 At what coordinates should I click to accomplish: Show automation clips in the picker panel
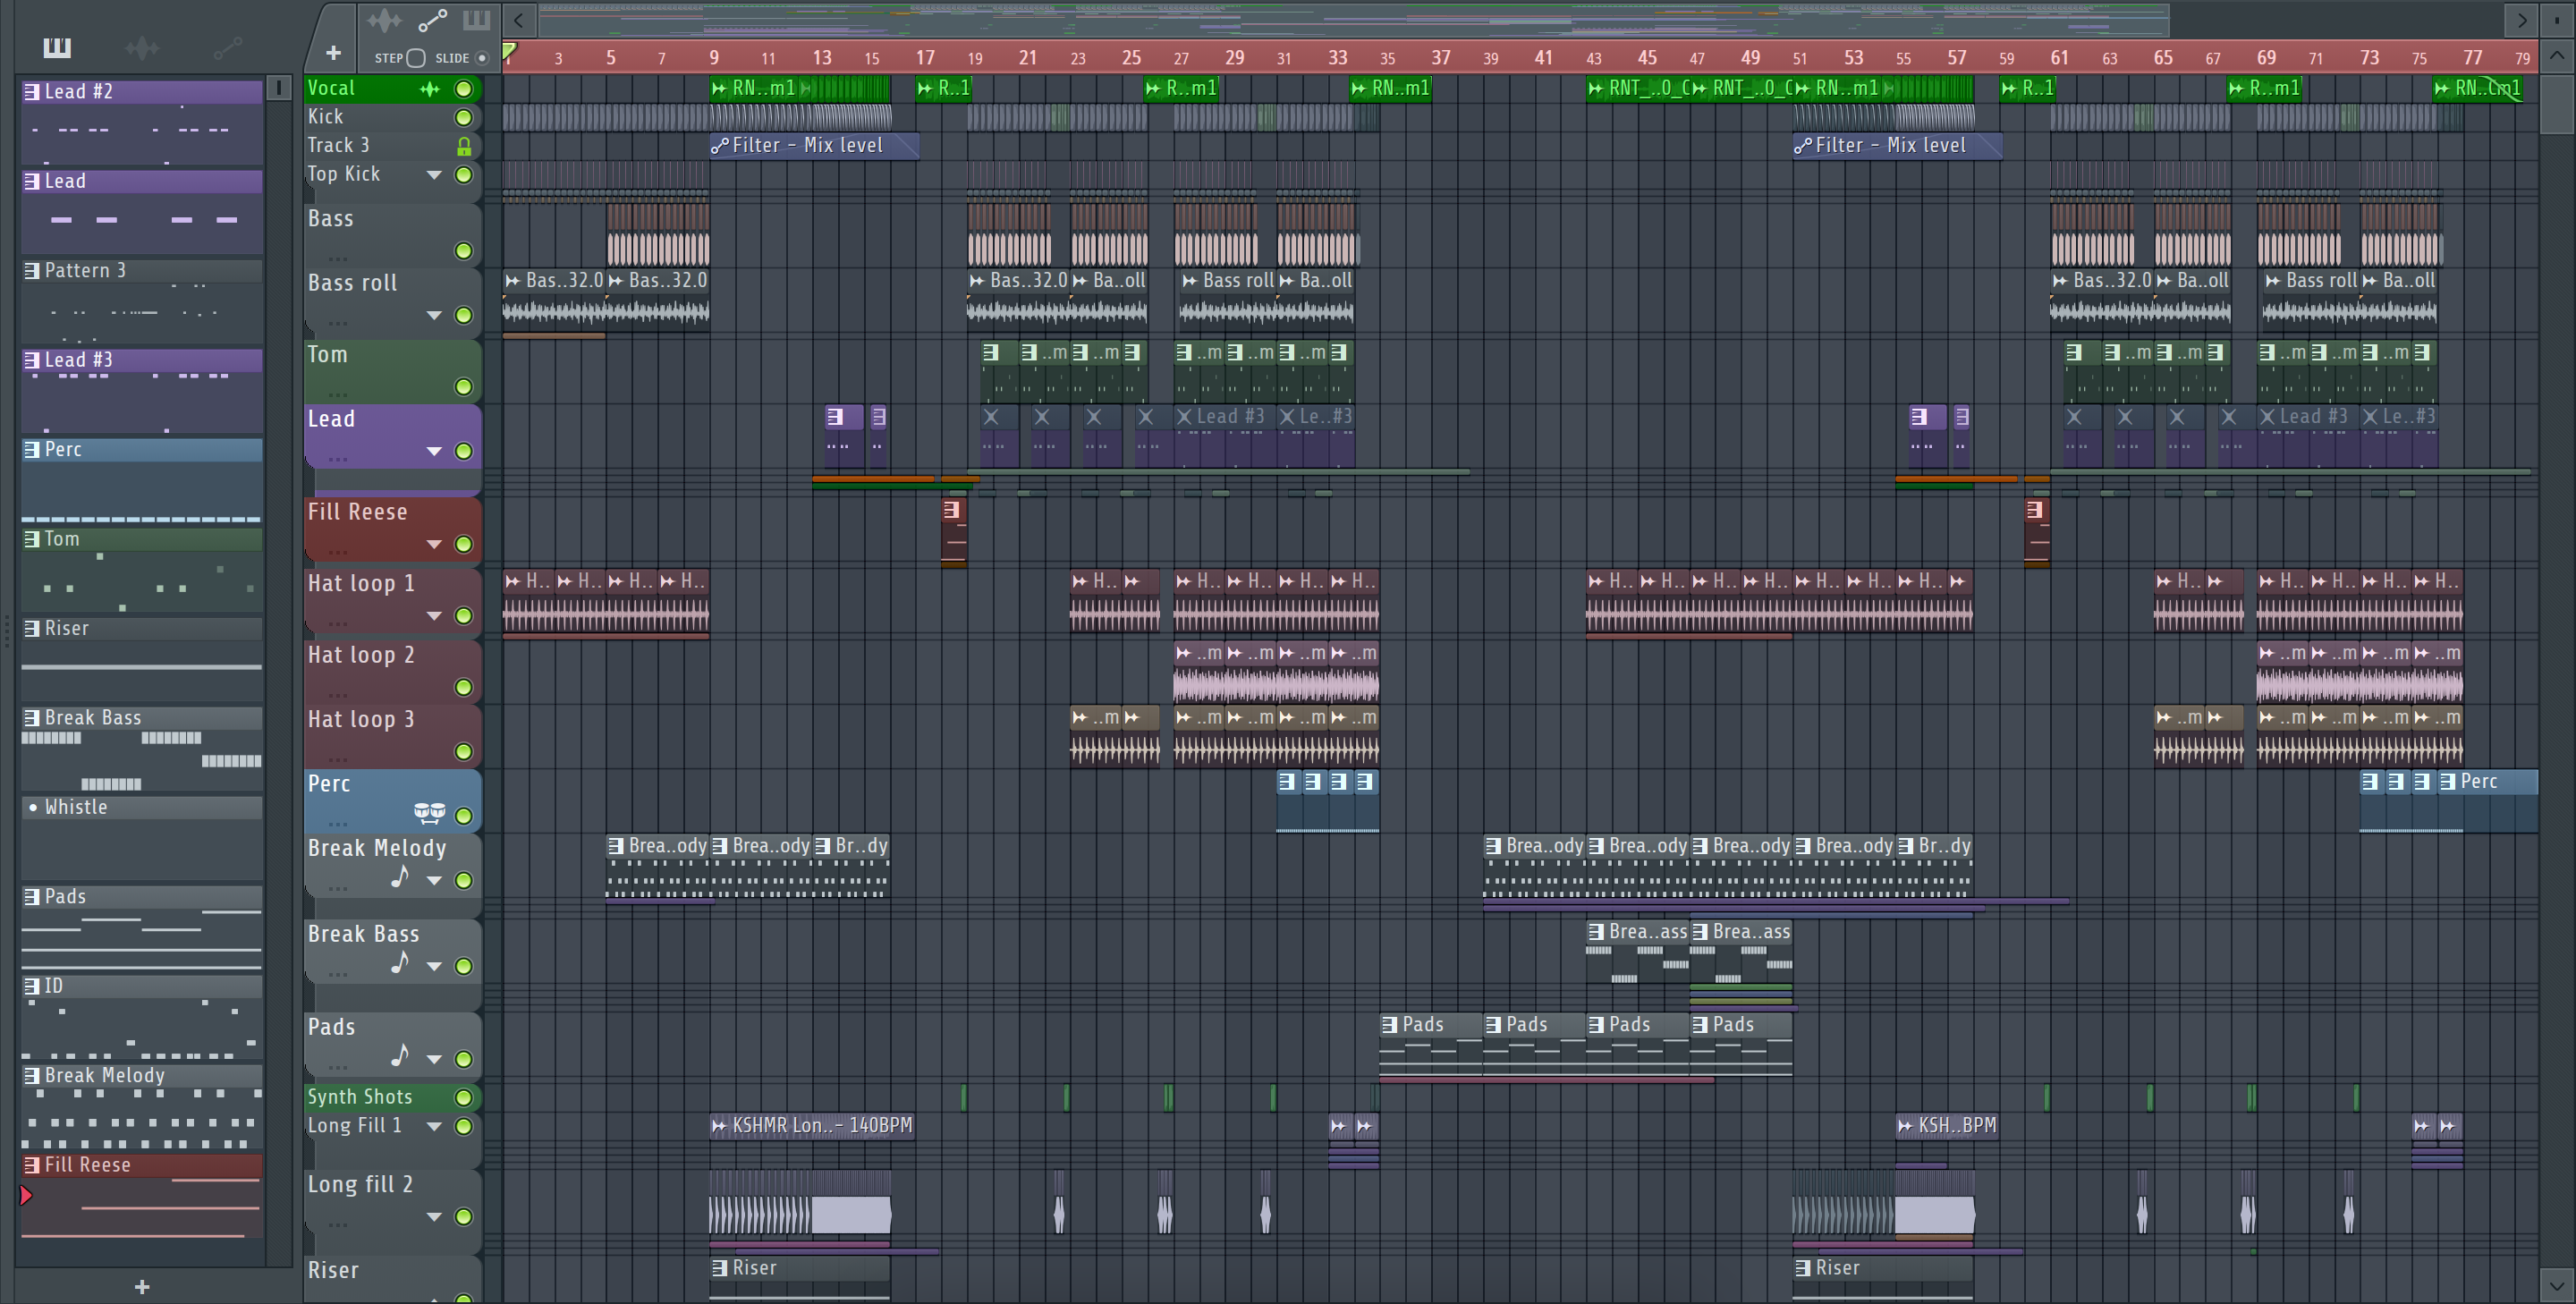coord(227,47)
